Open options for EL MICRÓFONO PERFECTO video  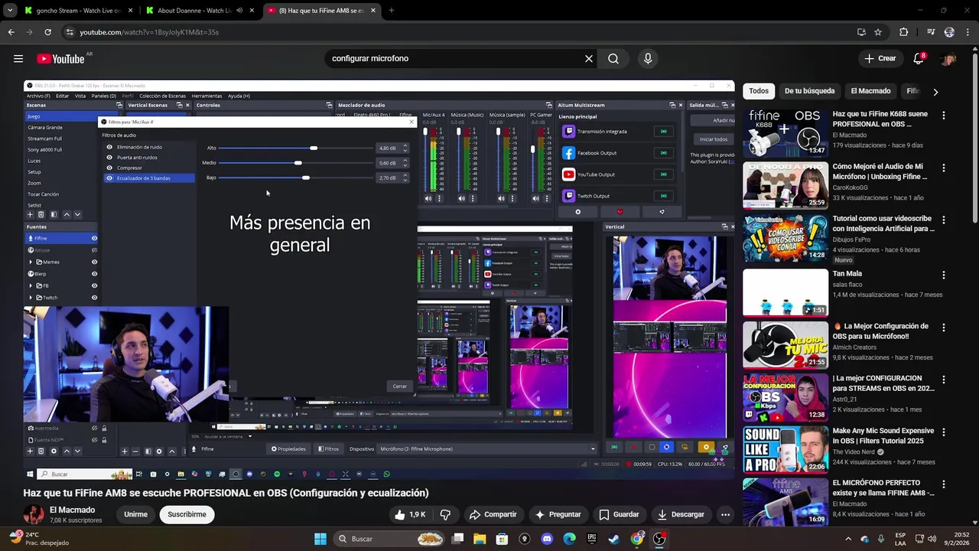pyautogui.click(x=943, y=484)
